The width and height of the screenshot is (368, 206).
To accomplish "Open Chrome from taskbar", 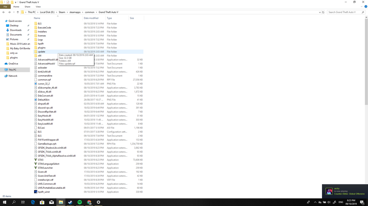I will [x=89, y=202].
